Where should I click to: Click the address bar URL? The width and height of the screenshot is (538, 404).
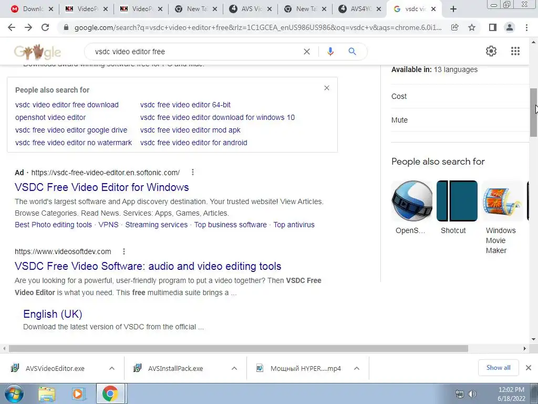[258, 27]
